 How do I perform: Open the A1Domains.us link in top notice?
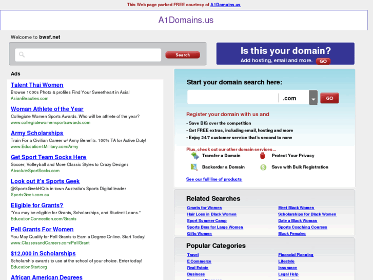click(x=225, y=5)
